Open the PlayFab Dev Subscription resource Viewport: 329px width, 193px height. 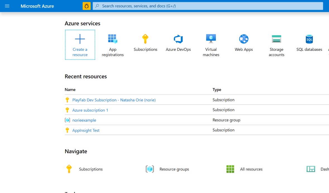(114, 100)
